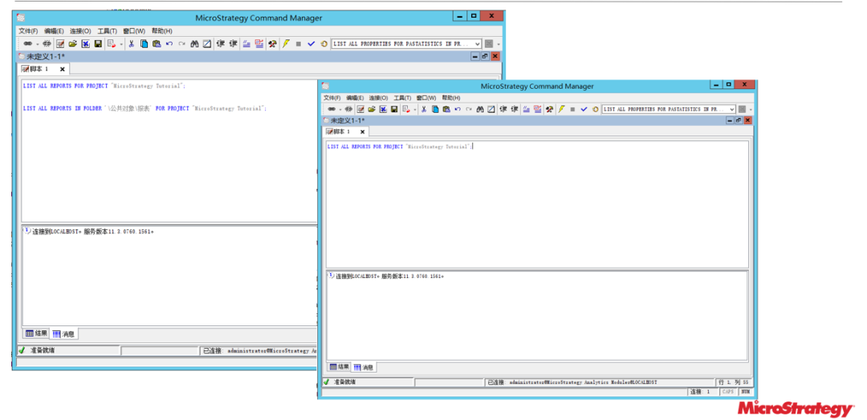Click check-syntax blue checkmark in back window
867x420 pixels.
[x=311, y=43]
